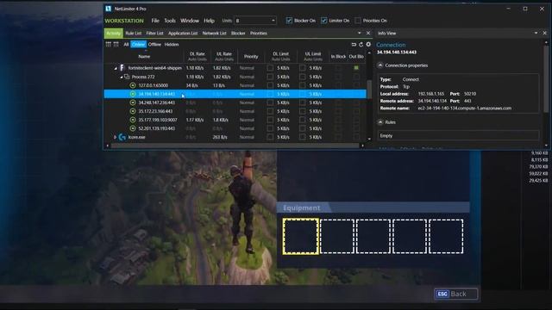Select the Offline filter button
This screenshot has height=310, width=552.
click(x=154, y=44)
